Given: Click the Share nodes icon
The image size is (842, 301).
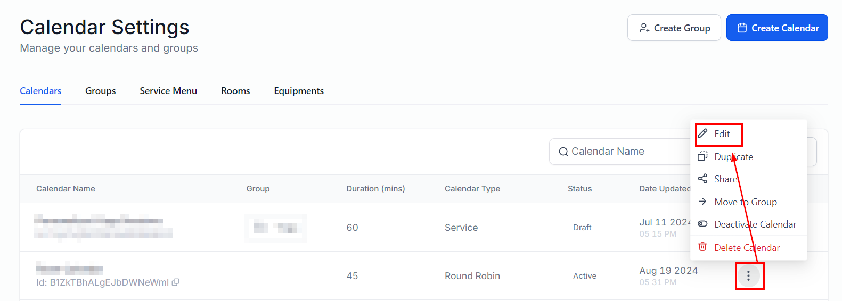Looking at the screenshot, I should click(703, 179).
